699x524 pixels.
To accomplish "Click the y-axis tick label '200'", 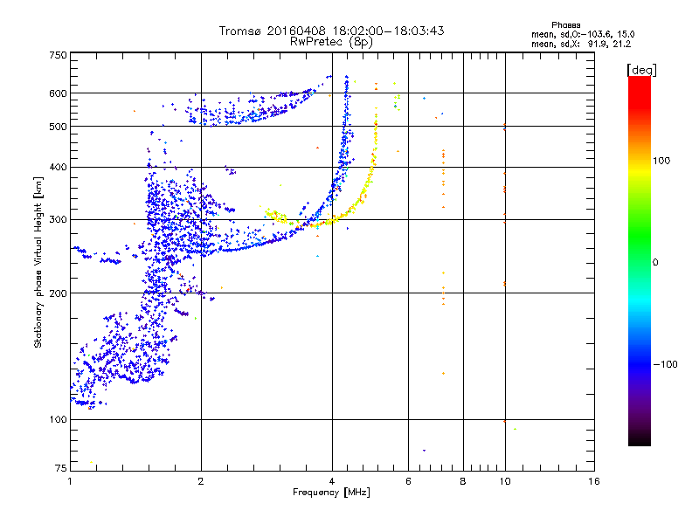I will pyautogui.click(x=58, y=293).
